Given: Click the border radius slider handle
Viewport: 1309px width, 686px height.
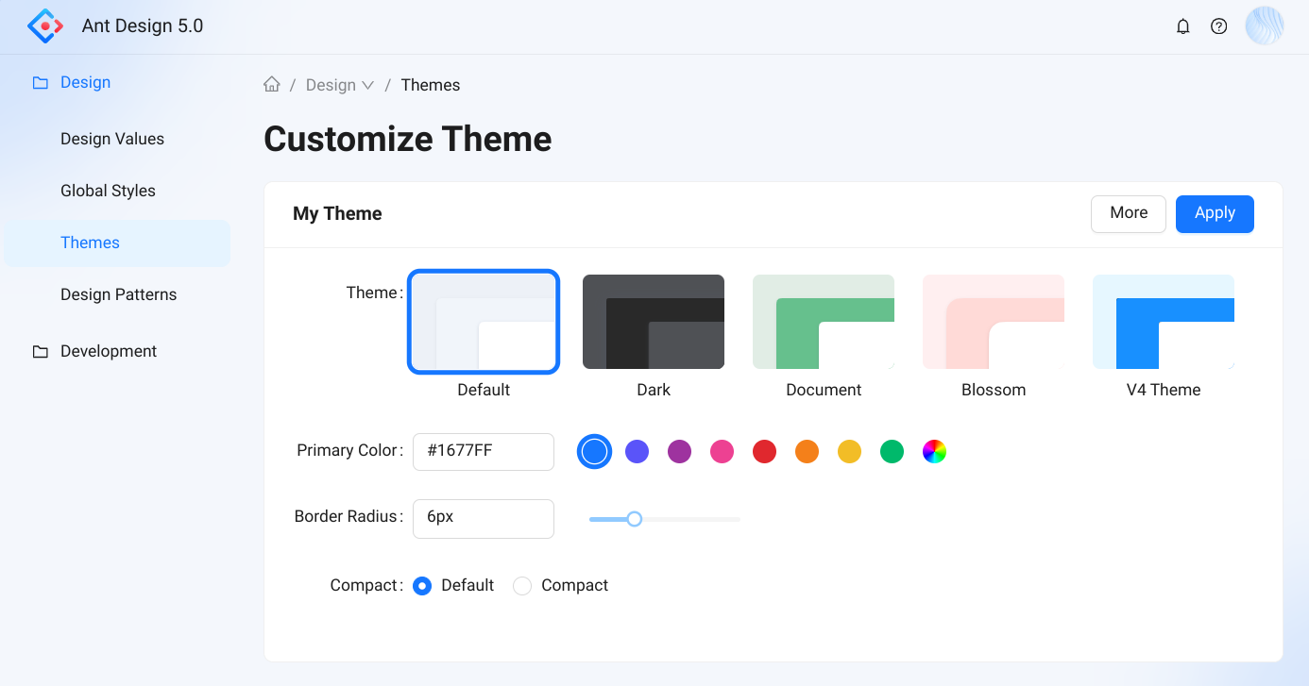Looking at the screenshot, I should tap(635, 519).
